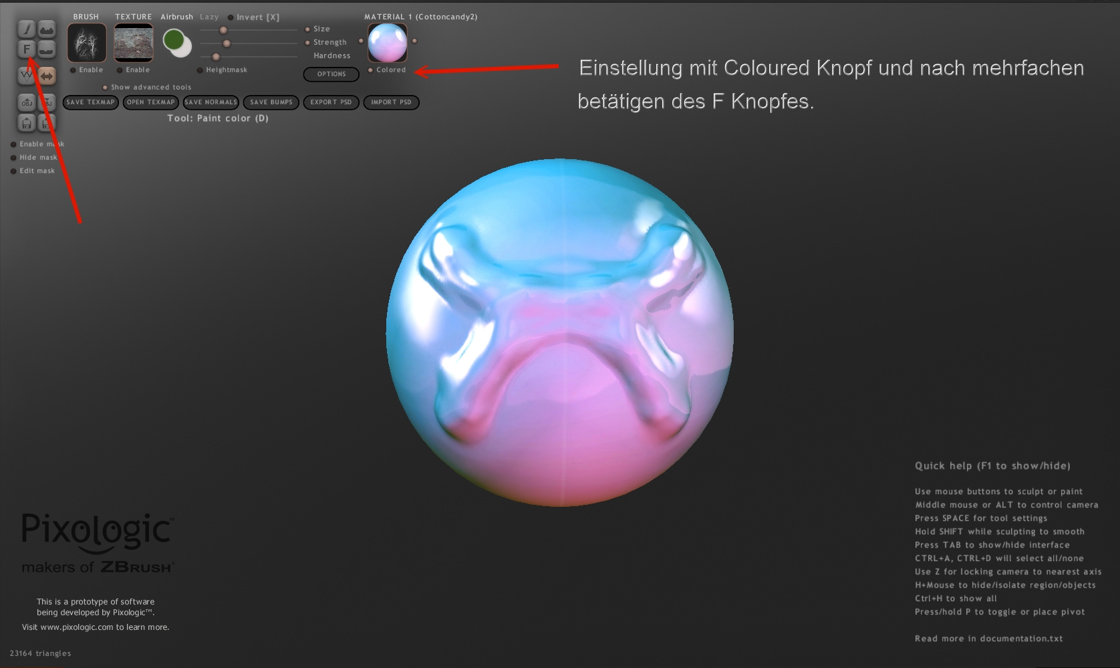Click 'Ctrl+H to show all' help line
Screen dimensions: 1120x668
[x=956, y=598]
